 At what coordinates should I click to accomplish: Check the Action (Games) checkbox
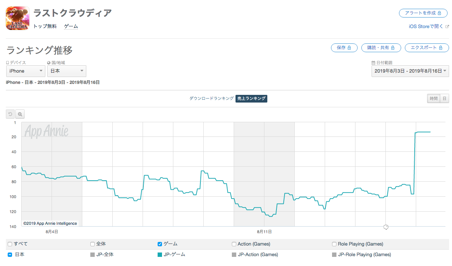click(x=234, y=244)
